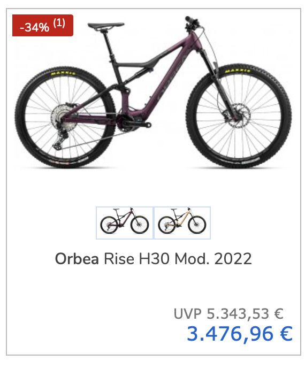Click the black saddle on the bike image

pos(106,25)
